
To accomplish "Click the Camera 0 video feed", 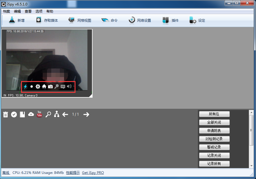I will click(47, 60).
